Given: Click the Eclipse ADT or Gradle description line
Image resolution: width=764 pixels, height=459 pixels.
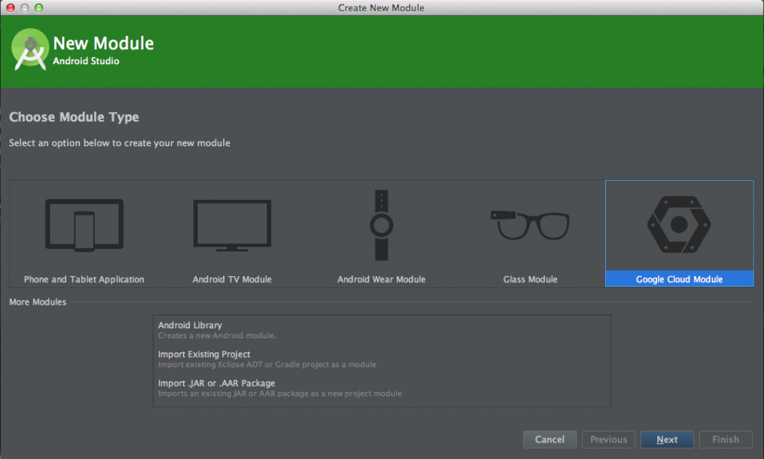Looking at the screenshot, I should (x=267, y=364).
